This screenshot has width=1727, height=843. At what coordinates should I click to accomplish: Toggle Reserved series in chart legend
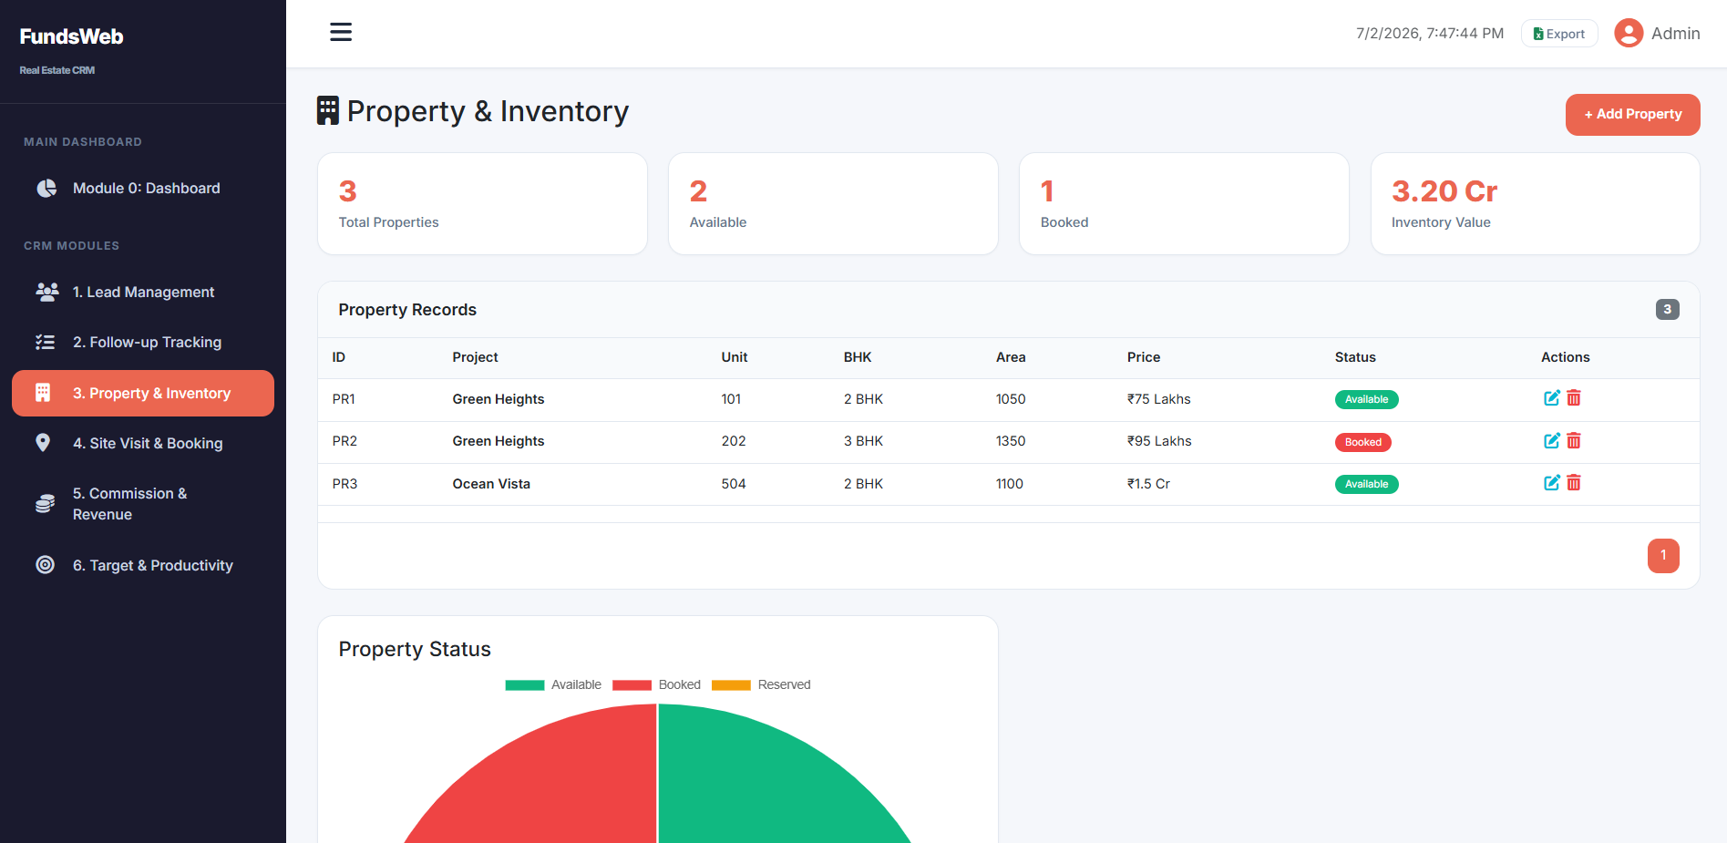coord(761,685)
